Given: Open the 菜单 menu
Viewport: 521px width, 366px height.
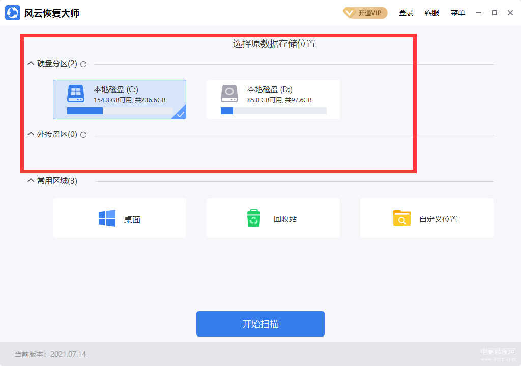Looking at the screenshot, I should point(457,13).
